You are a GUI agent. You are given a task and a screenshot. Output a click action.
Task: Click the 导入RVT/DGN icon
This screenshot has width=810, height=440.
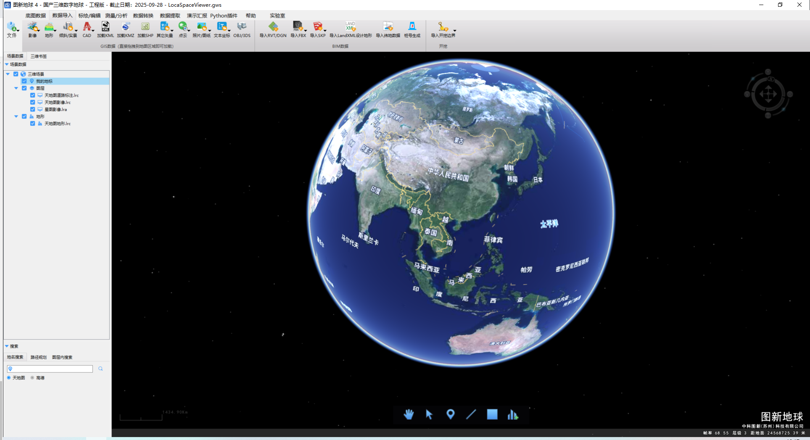click(x=273, y=27)
